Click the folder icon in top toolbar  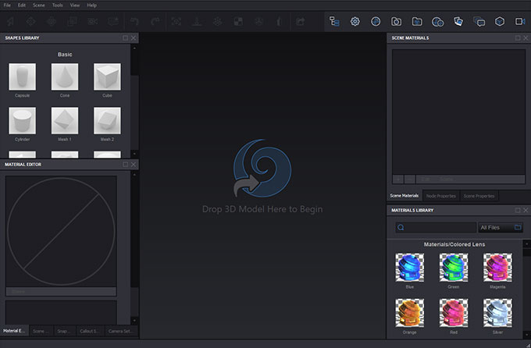tap(417, 21)
